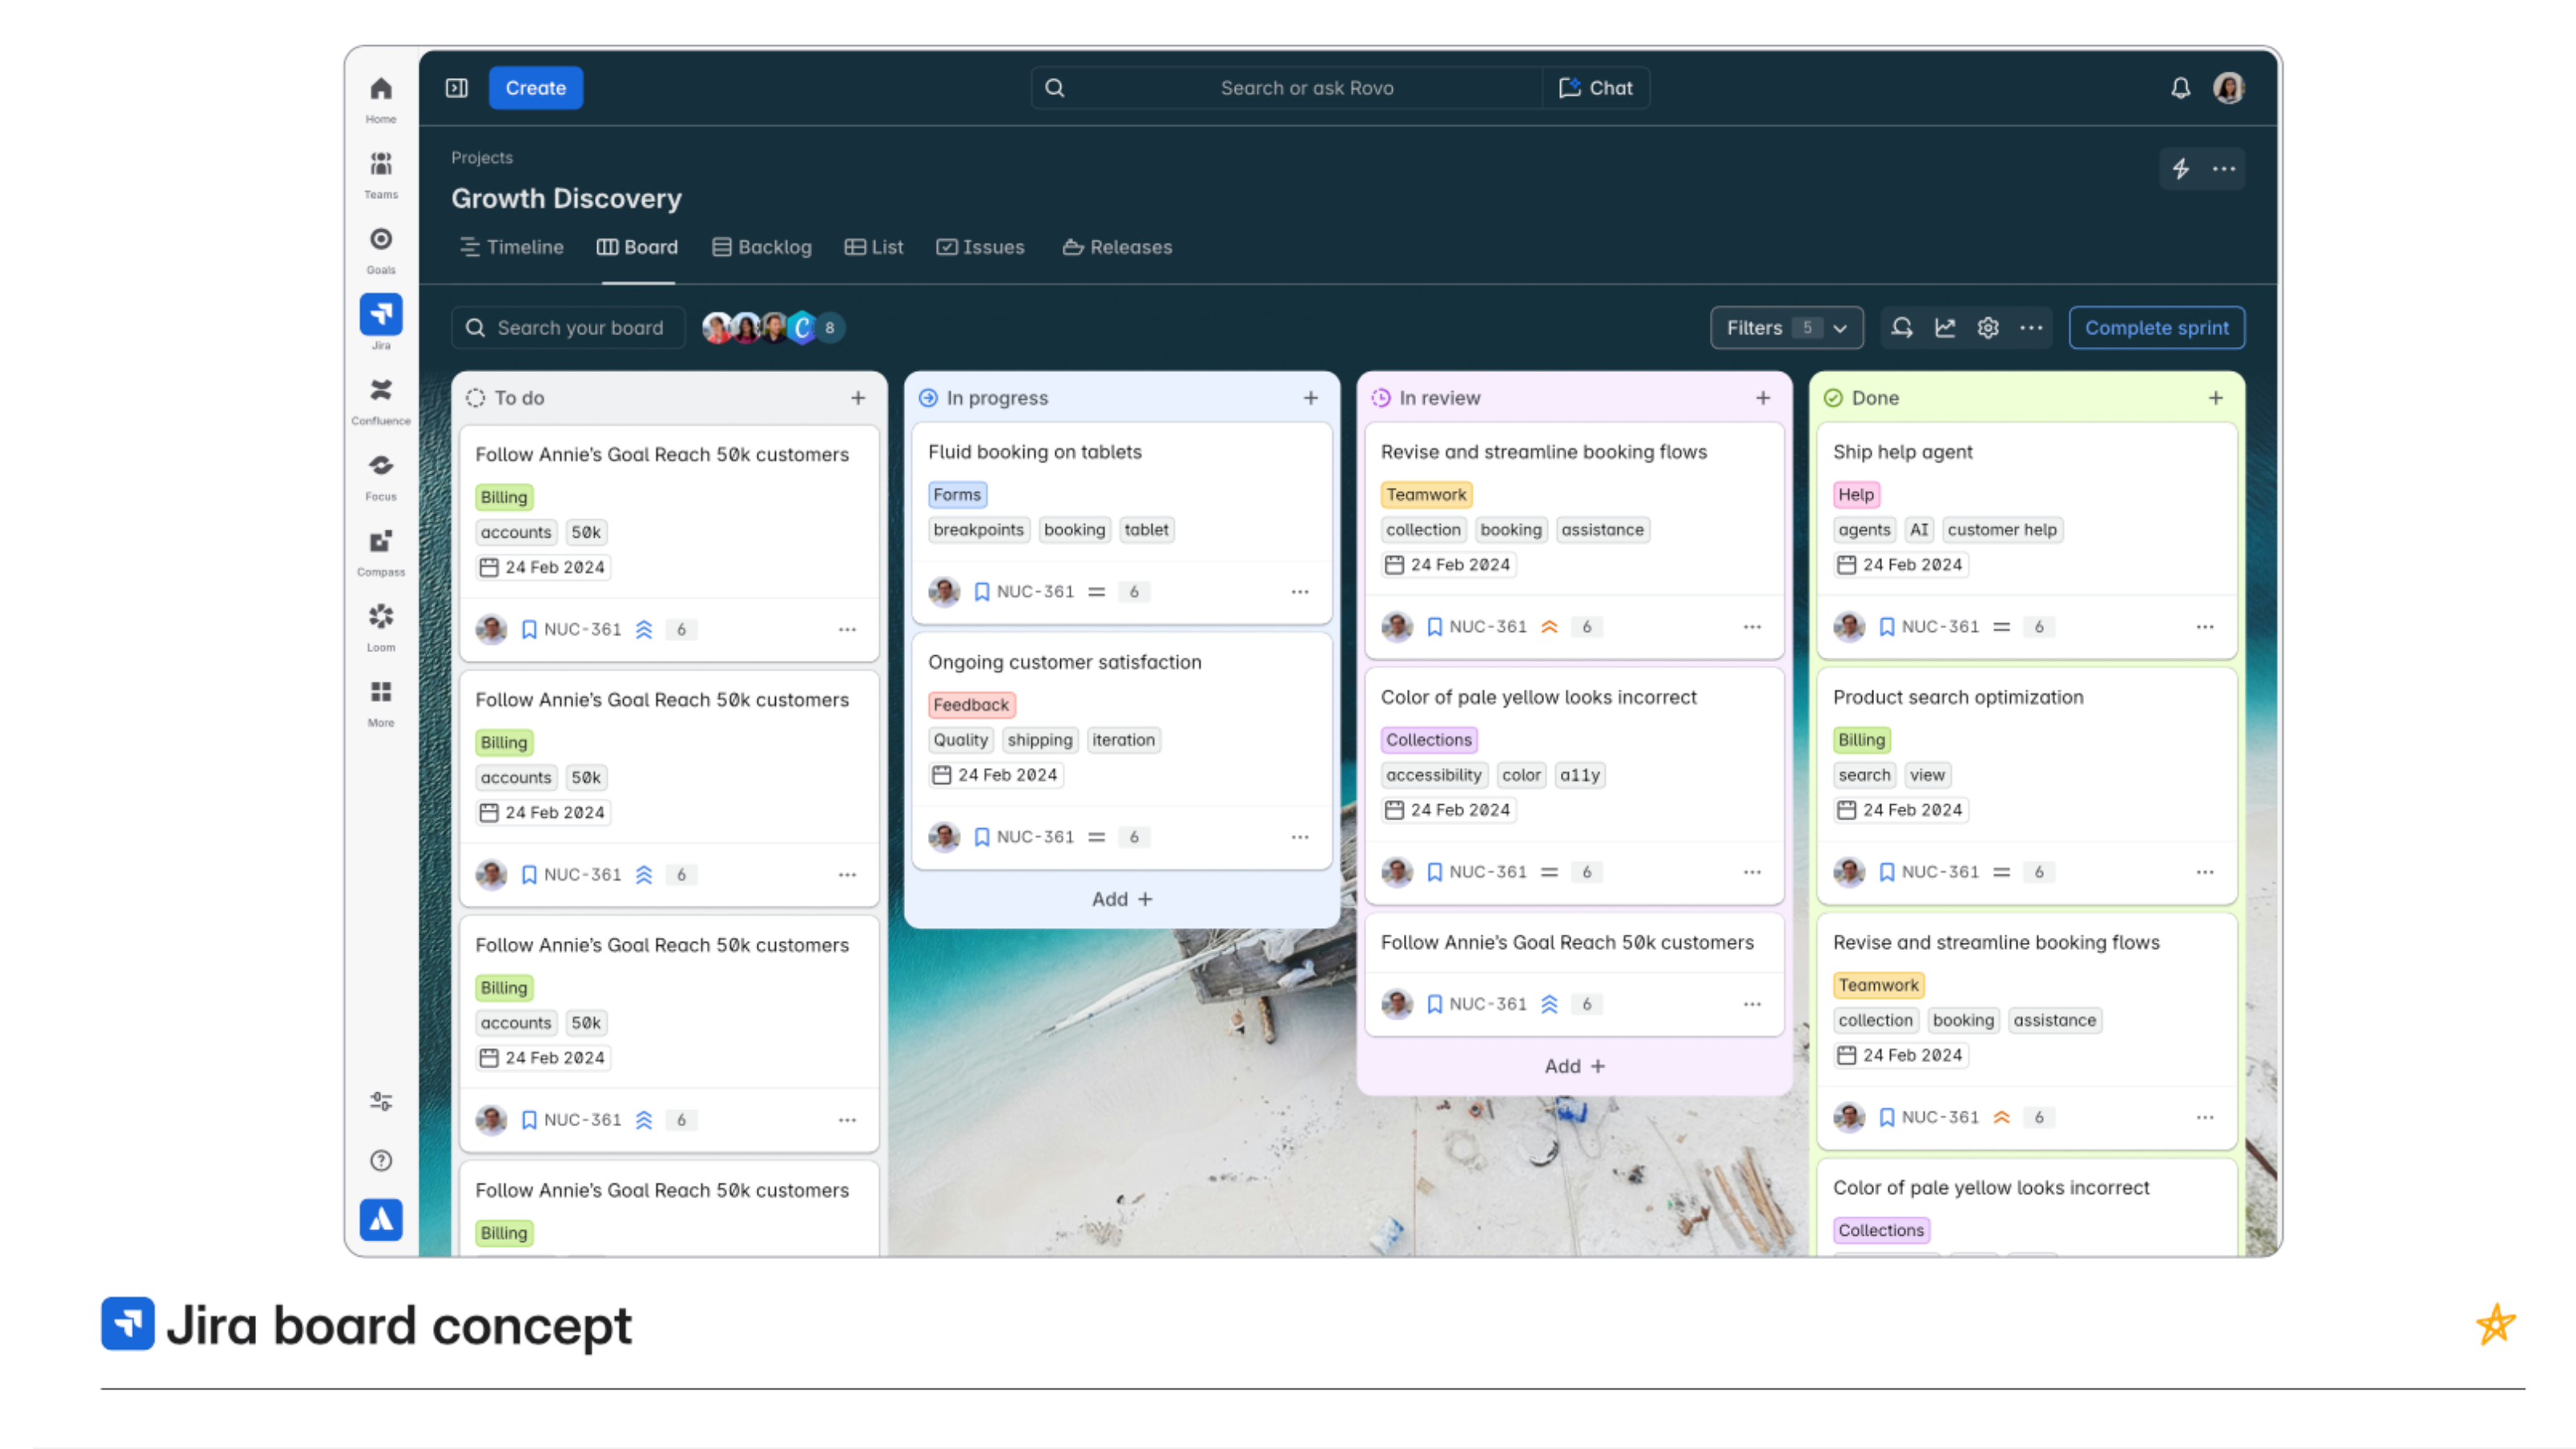
Task: Open the board toolbar more options ellipsis
Action: (2031, 327)
